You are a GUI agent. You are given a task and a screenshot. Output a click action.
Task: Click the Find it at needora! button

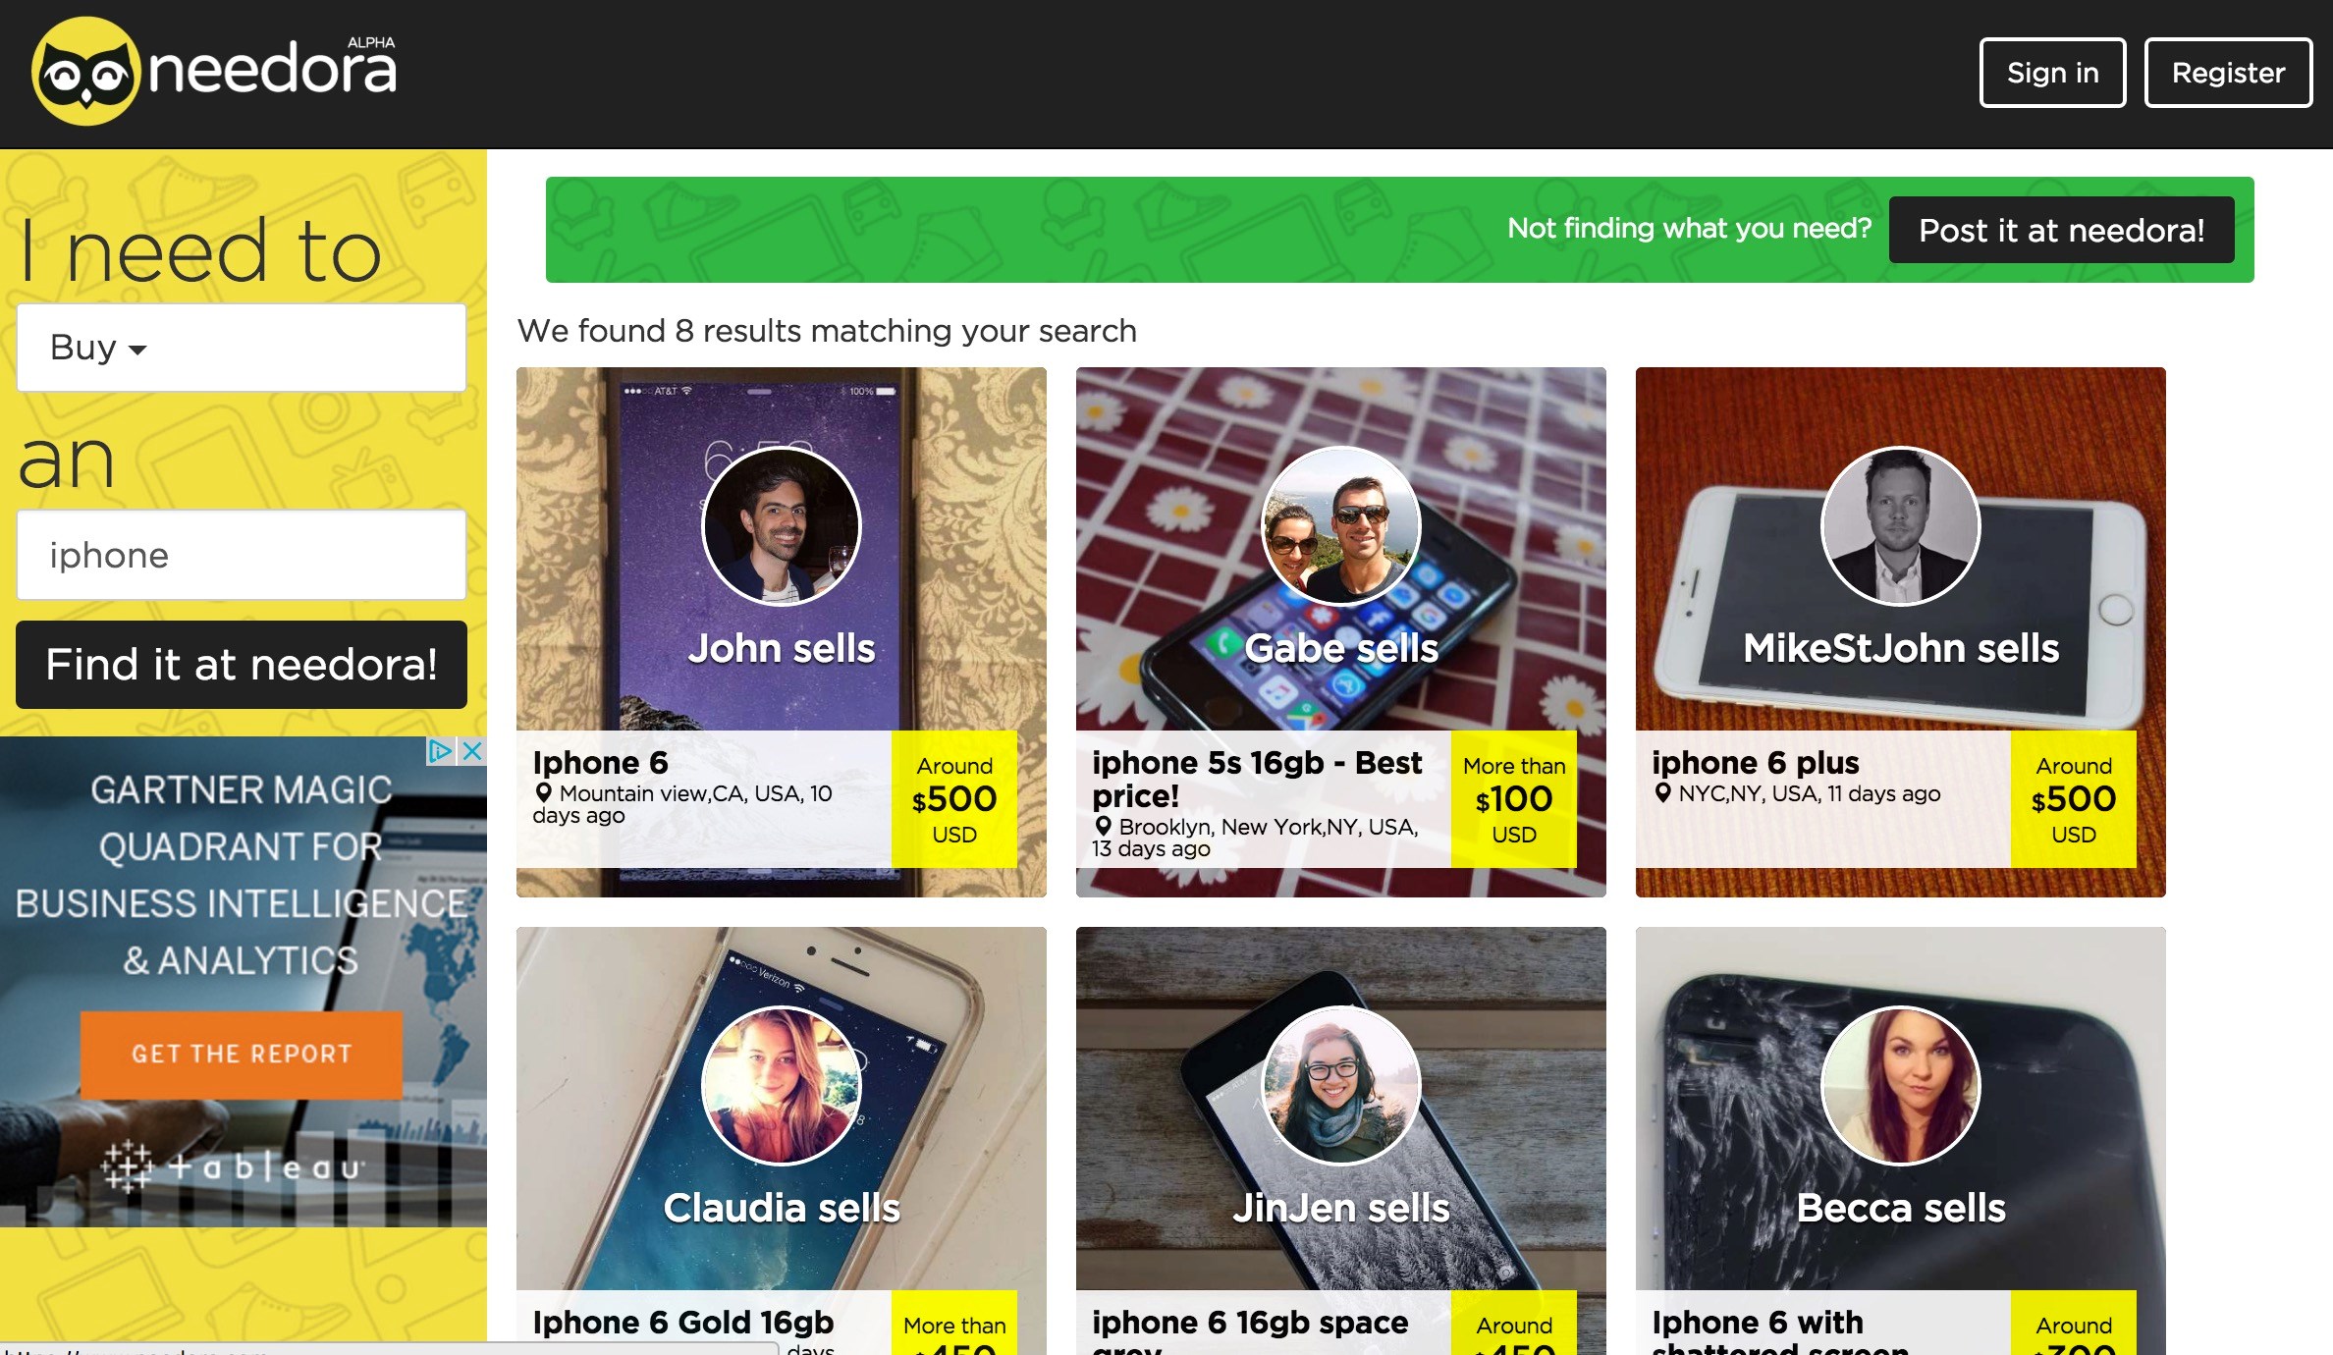pos(242,665)
